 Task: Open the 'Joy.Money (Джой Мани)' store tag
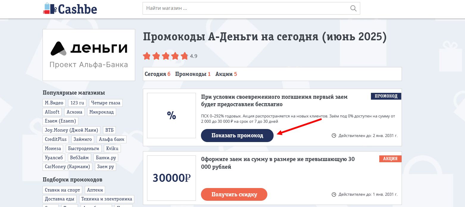click(71, 130)
